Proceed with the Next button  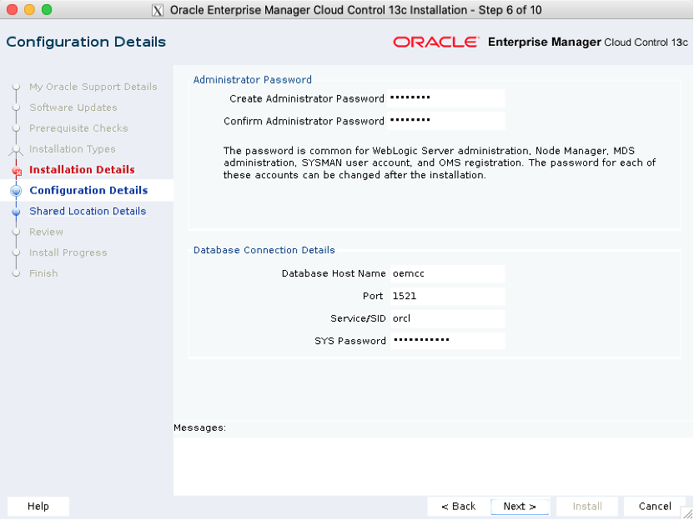click(520, 507)
